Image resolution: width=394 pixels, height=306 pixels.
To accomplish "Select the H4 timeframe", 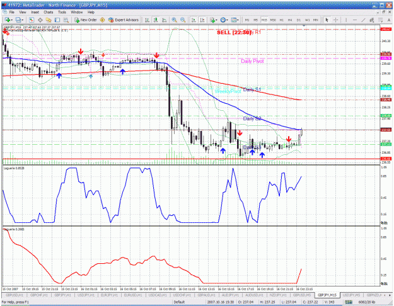I will (290, 20).
